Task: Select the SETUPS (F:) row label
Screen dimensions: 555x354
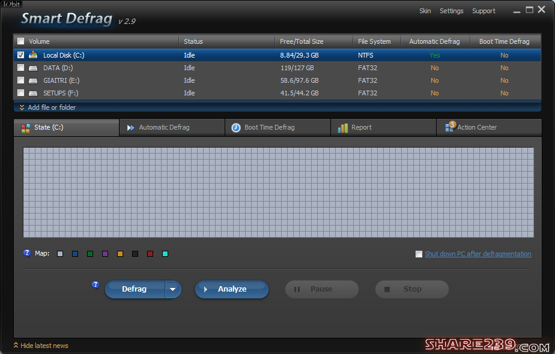Action: 61,93
